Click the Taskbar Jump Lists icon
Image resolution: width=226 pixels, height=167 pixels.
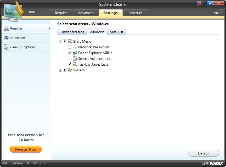[x=74, y=64]
